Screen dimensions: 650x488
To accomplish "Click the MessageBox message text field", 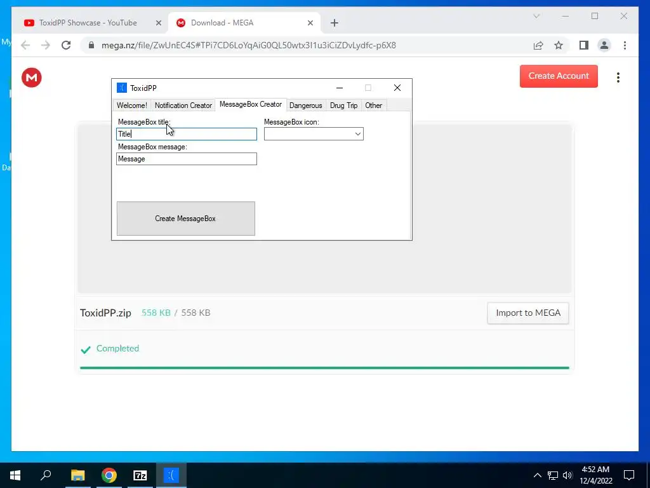I will (x=187, y=159).
